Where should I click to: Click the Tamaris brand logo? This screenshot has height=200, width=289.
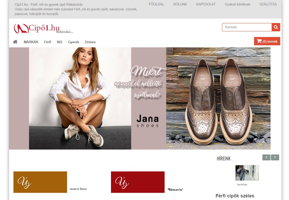(x=175, y=189)
